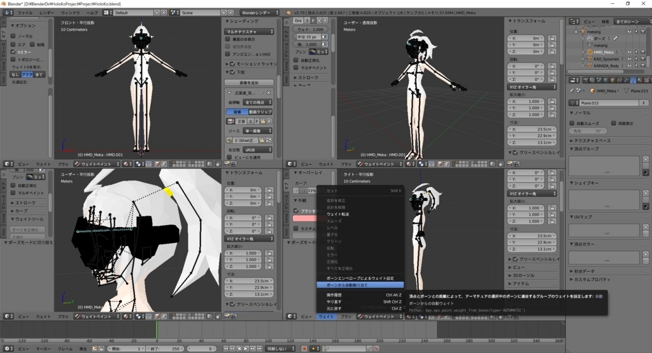The height and width of the screenshot is (353, 652).
Task: Toggle the 自動スムーズ checkbox
Action: (x=572, y=123)
